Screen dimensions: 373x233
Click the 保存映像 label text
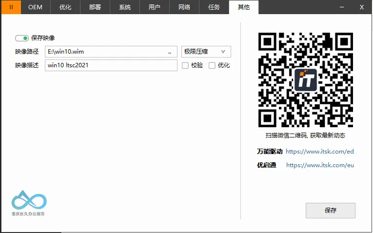pos(43,38)
